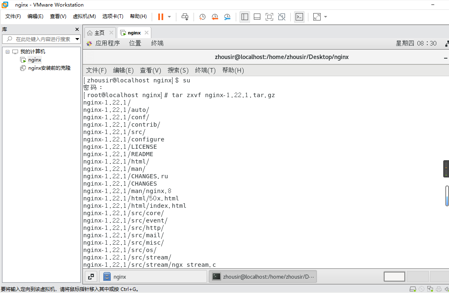
Task: Revert the virtual machine to snapshot
Action: point(215,17)
